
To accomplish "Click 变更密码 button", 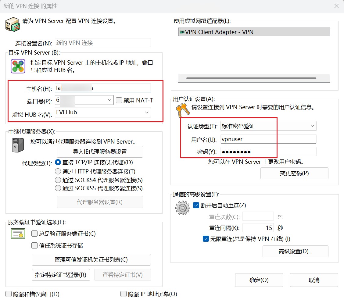I will pyautogui.click(x=294, y=173).
